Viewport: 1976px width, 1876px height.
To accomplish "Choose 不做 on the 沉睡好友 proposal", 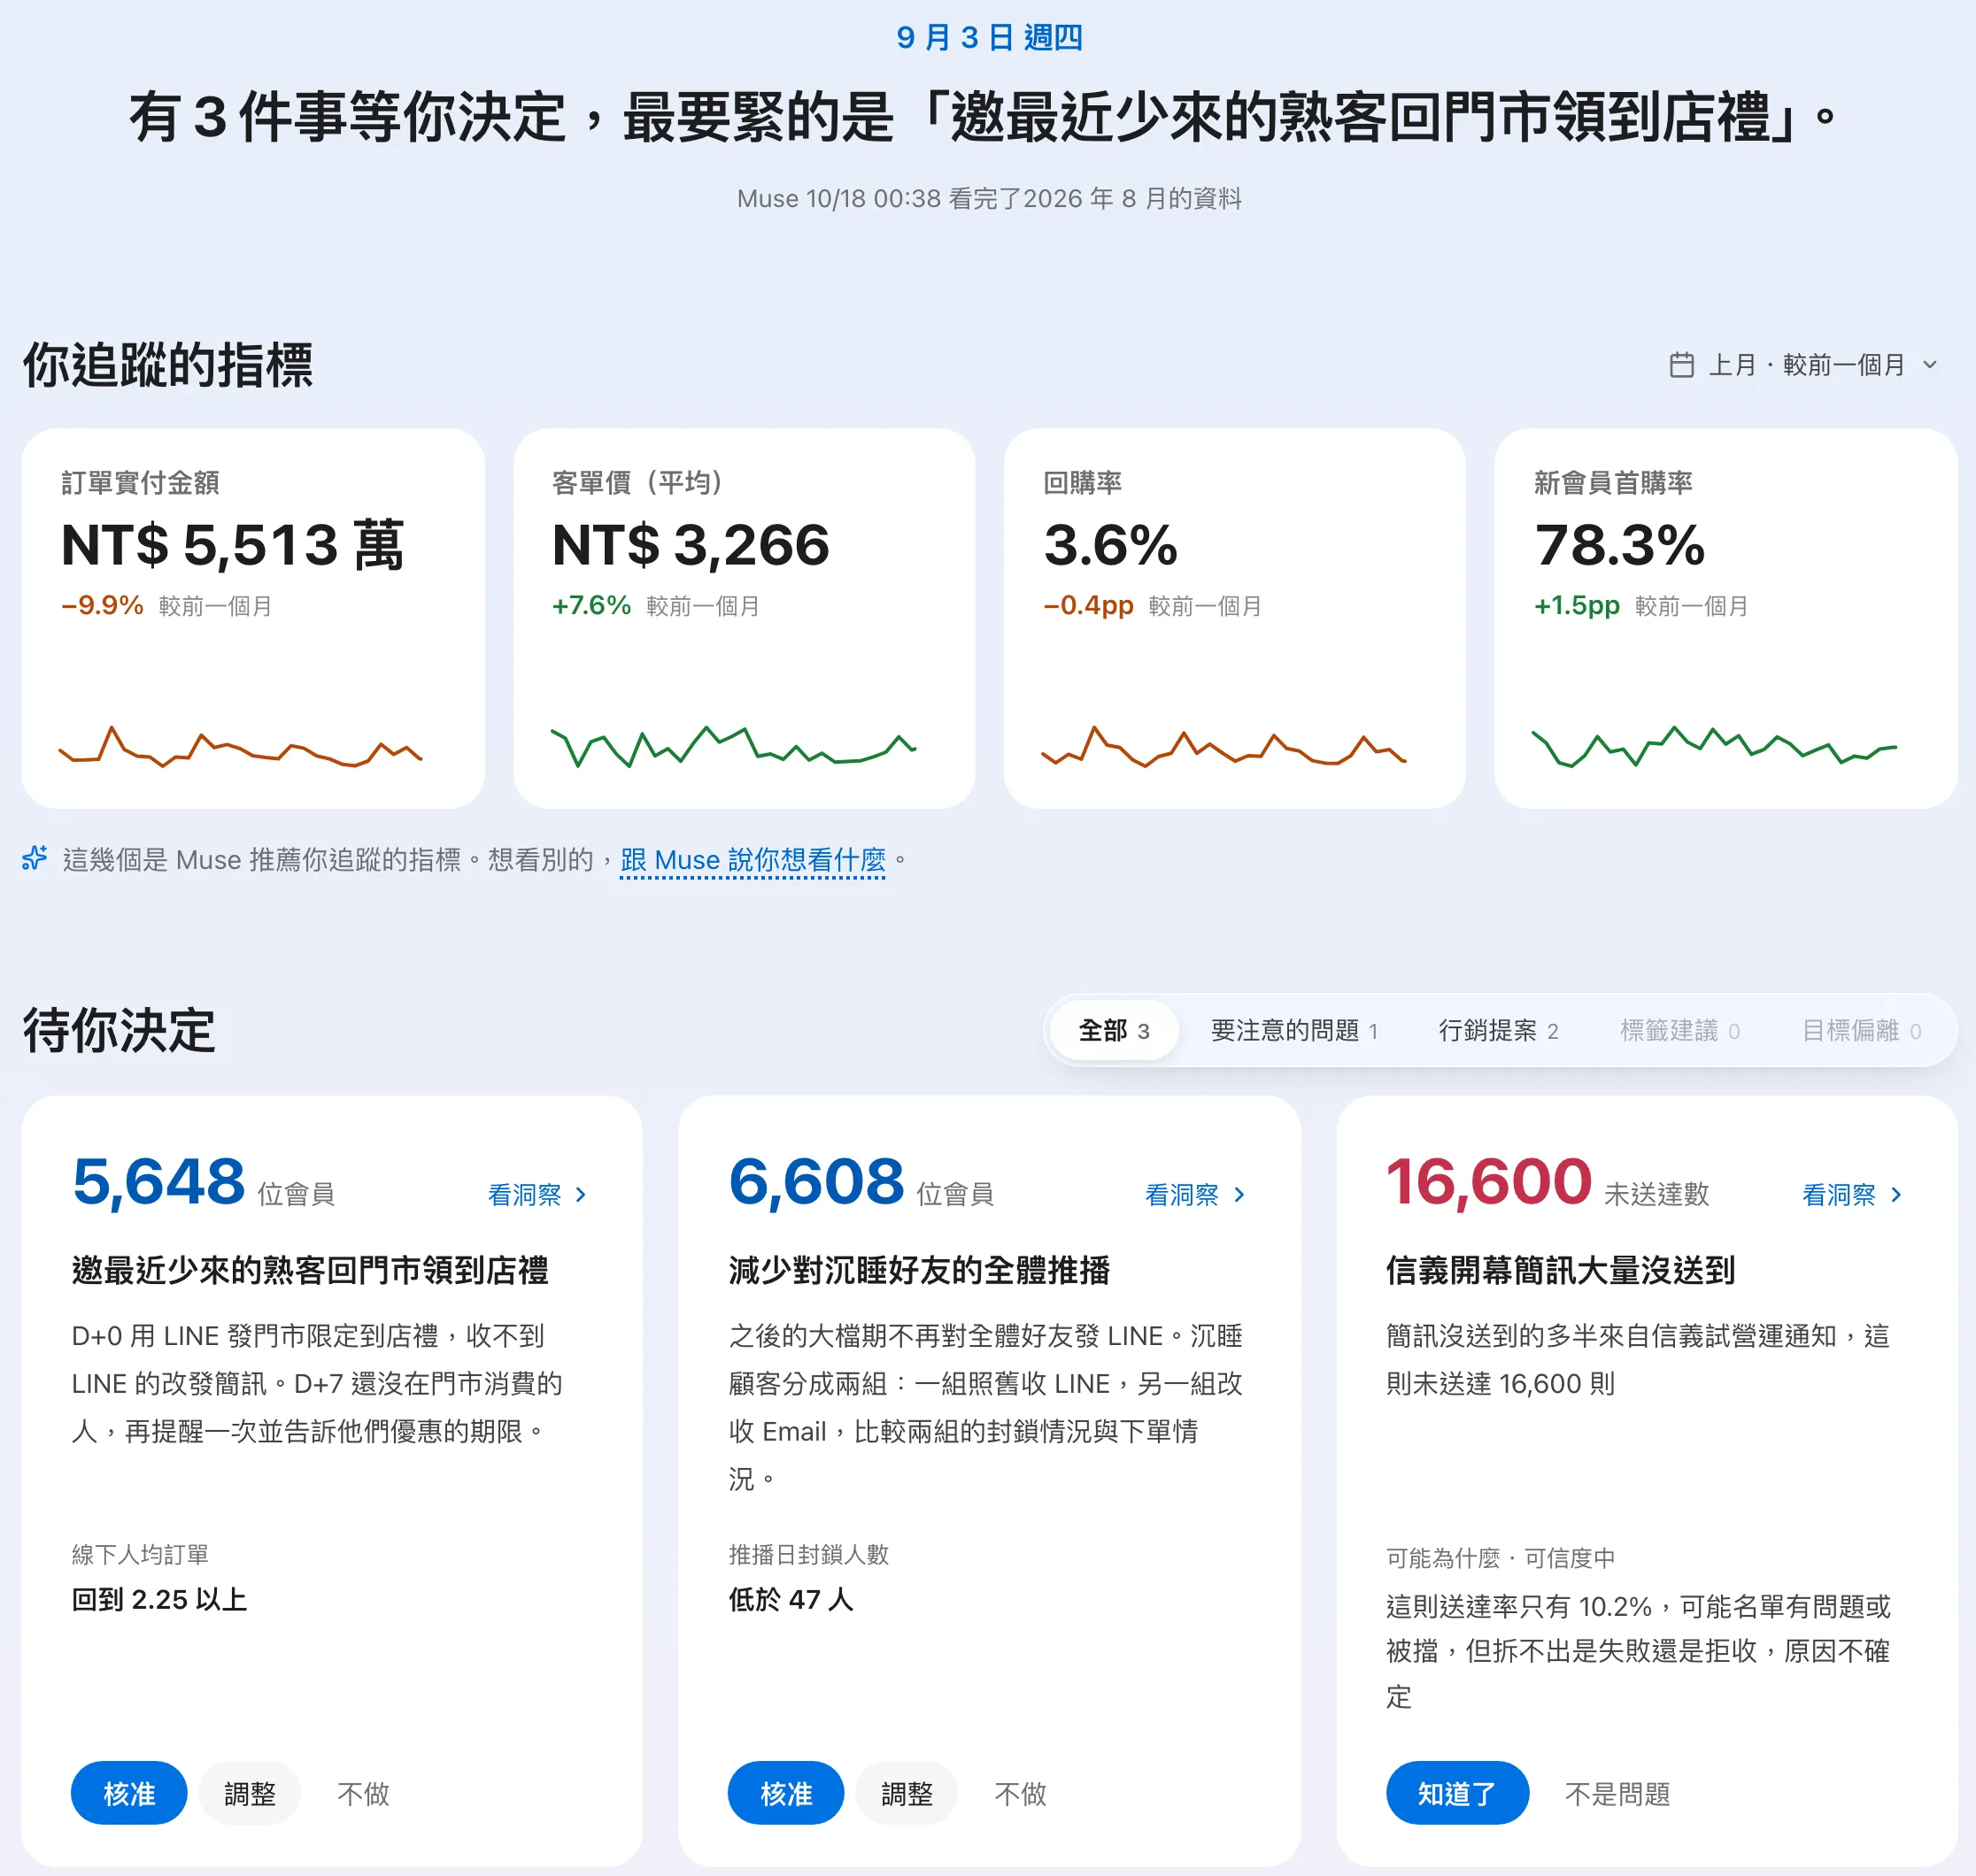I will 1021,1793.
